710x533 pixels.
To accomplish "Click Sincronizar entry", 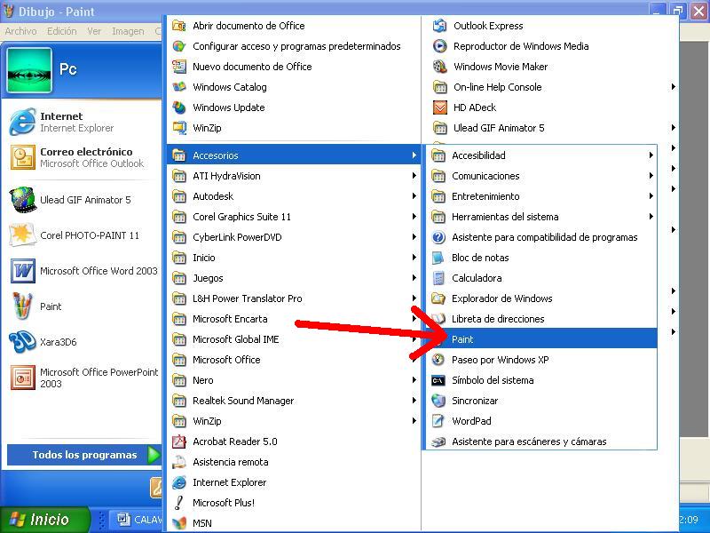I will pos(541,401).
